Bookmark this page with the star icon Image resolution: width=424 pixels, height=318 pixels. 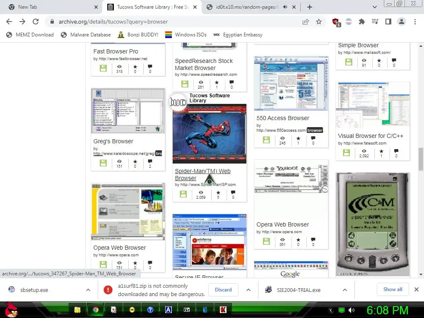coord(319,22)
